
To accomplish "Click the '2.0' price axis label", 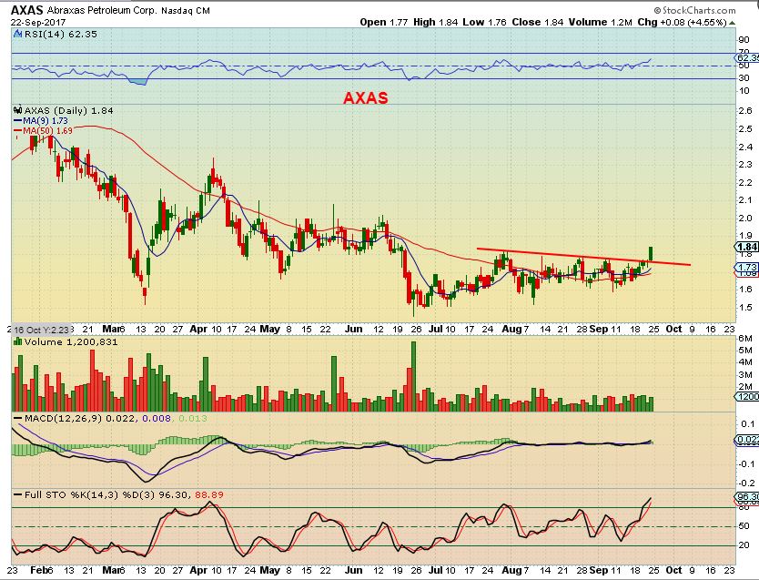I will 745,218.
